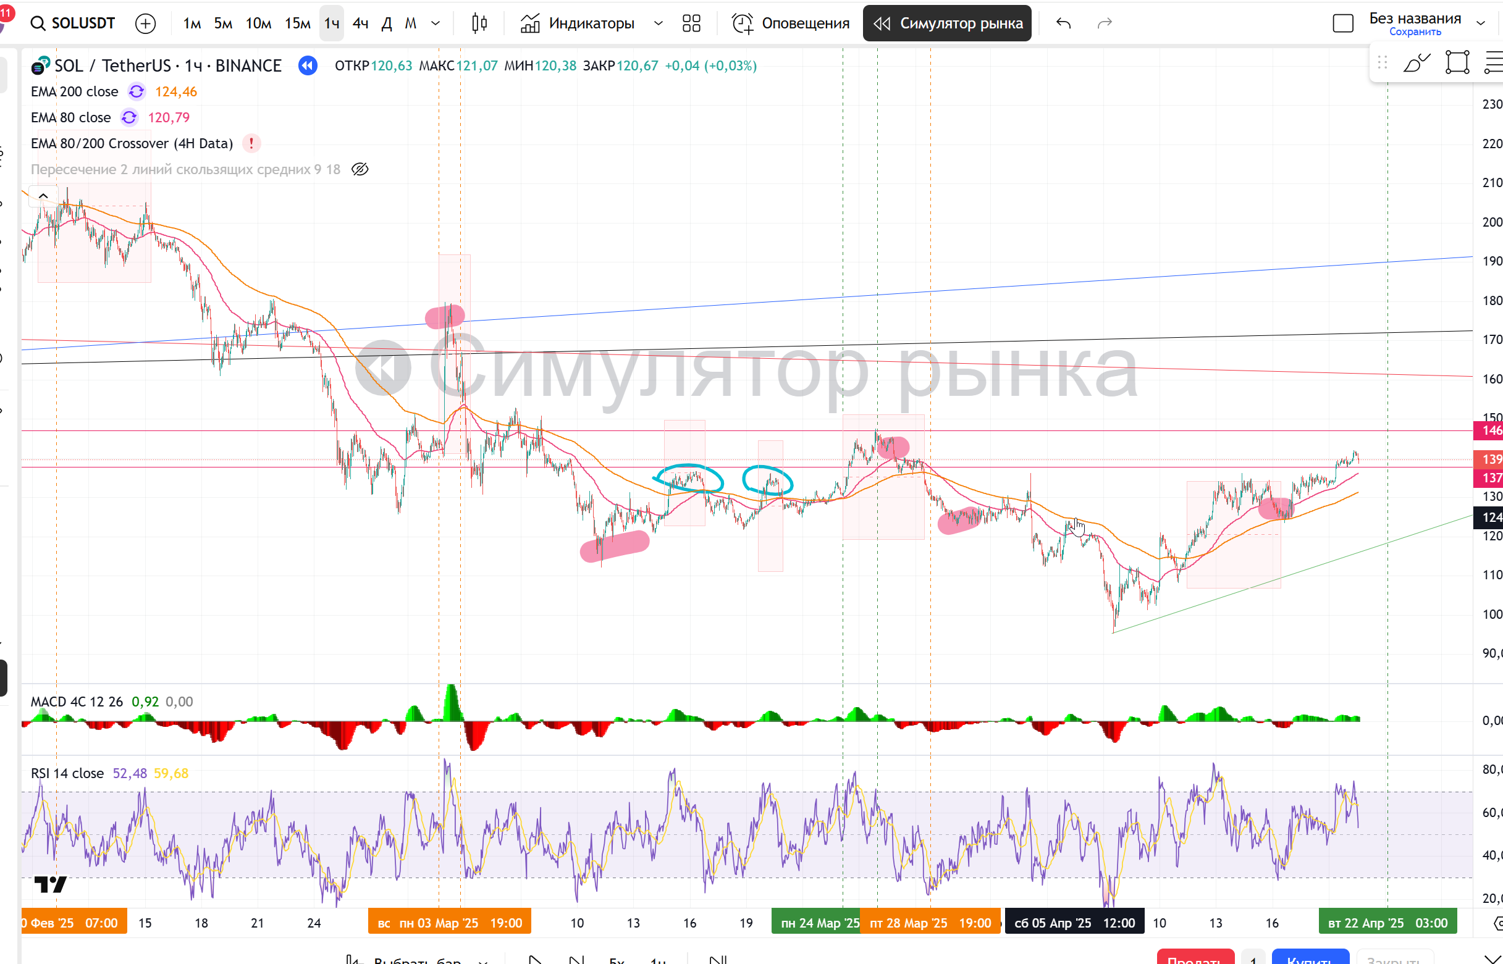This screenshot has width=1503, height=964.
Task: Click the MACD 4C 12 26 label
Action: [77, 702]
